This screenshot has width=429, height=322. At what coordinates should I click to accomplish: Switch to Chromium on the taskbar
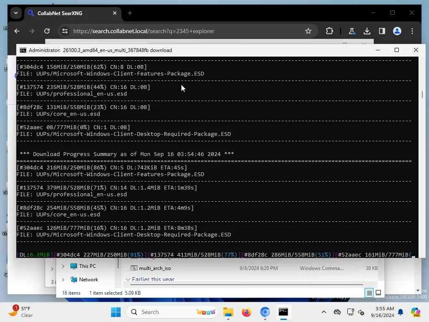[265, 312]
